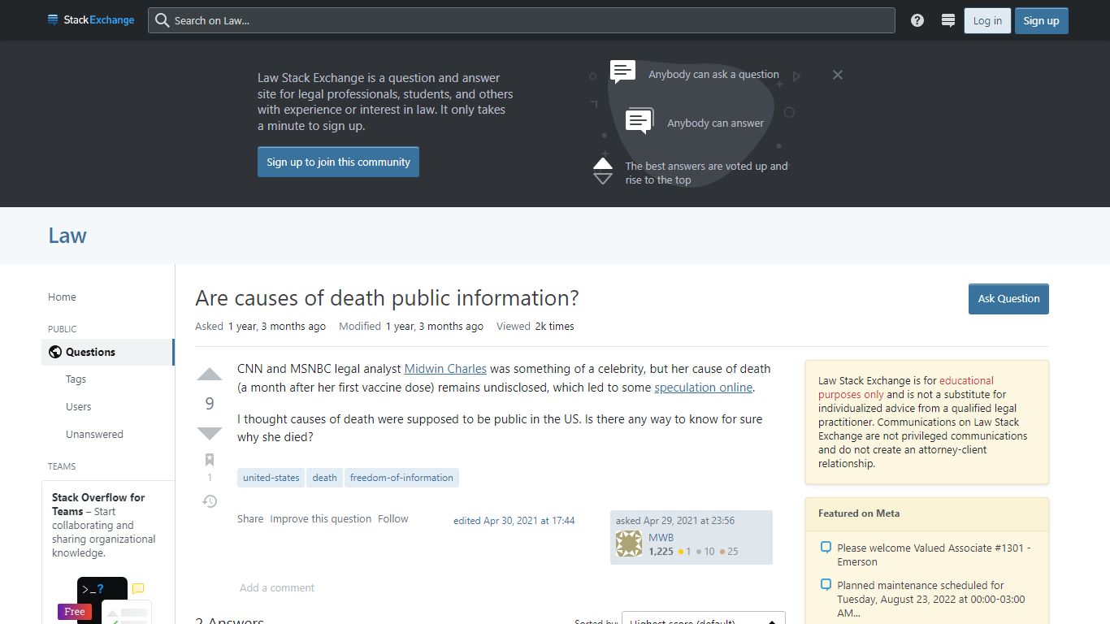This screenshot has height=624, width=1110.
Task: Click Add a comment
Action: point(277,588)
